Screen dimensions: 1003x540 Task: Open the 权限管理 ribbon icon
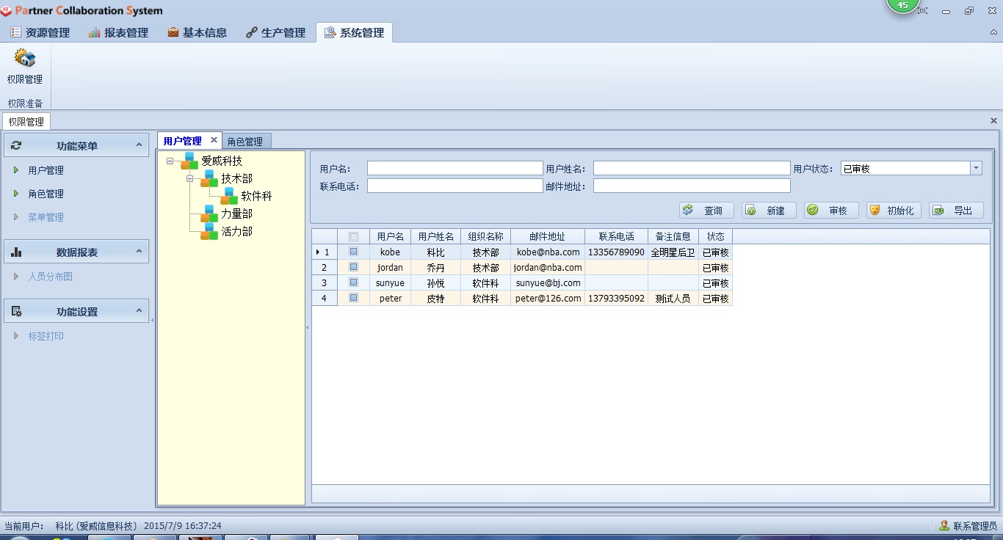[25, 66]
